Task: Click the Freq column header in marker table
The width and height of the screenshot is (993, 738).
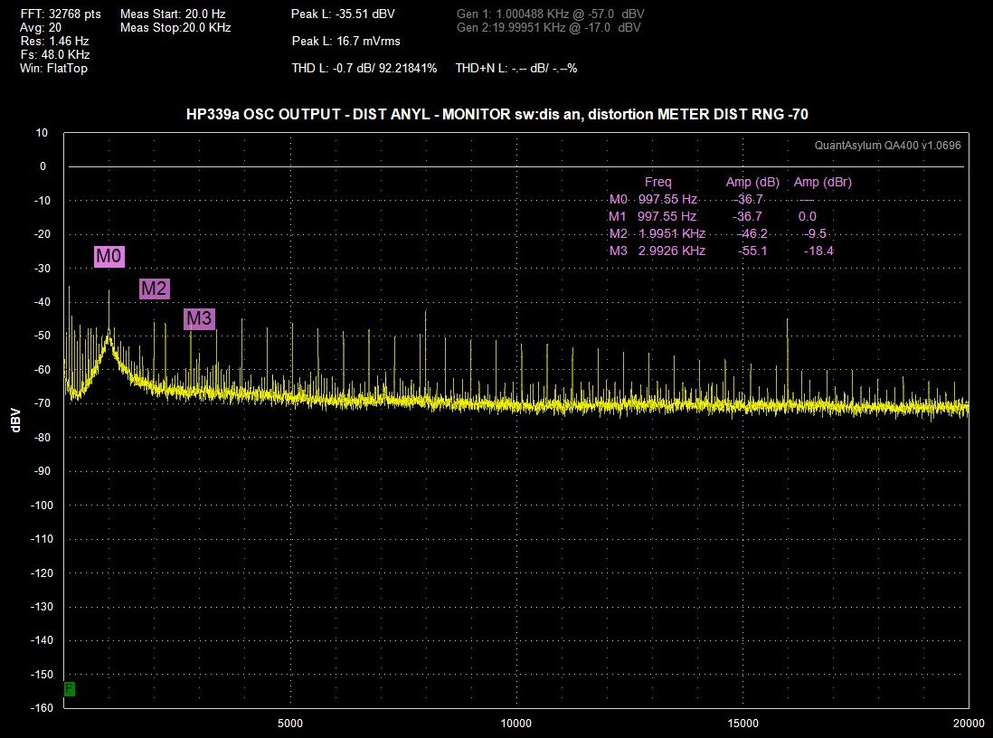Action: pos(658,183)
